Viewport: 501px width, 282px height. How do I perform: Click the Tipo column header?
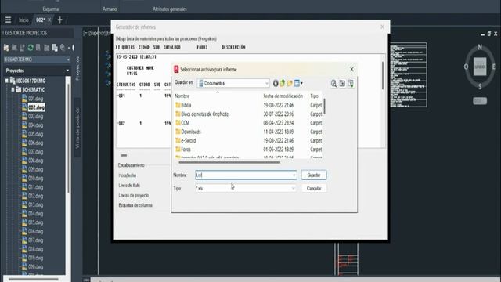tap(314, 96)
